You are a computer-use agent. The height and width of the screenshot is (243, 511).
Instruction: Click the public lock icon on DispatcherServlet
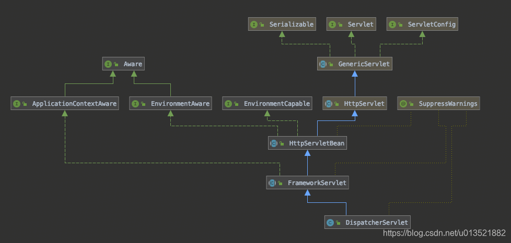click(x=338, y=223)
